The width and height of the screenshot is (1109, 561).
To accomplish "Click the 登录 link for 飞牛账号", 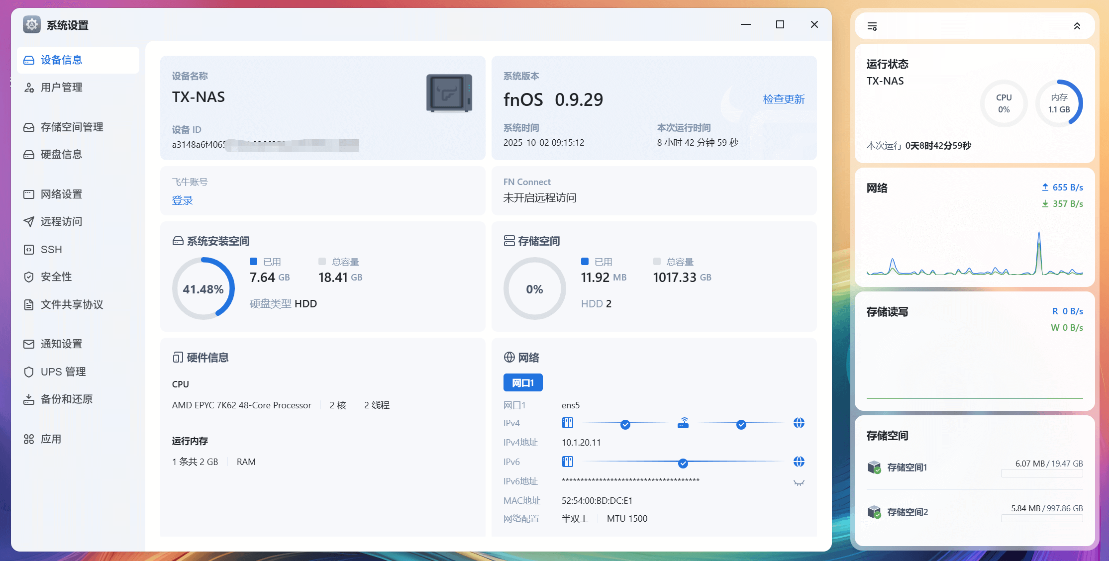I will (182, 200).
